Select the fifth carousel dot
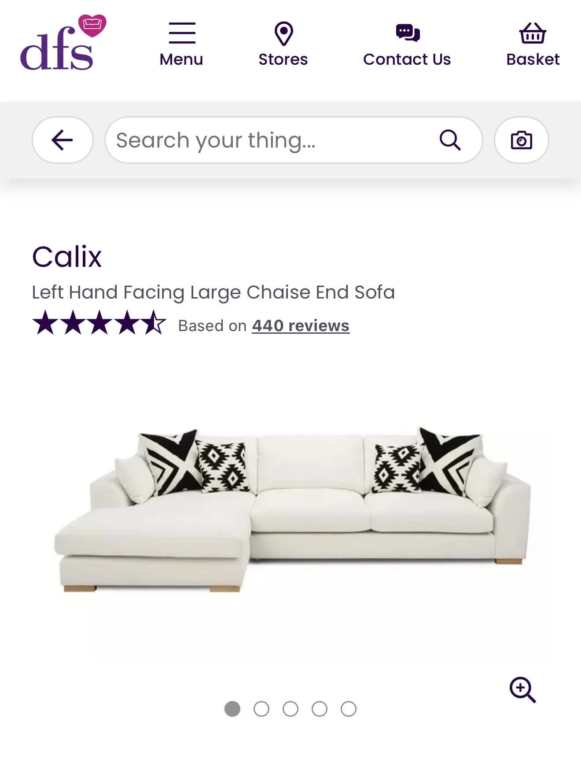 pos(349,709)
